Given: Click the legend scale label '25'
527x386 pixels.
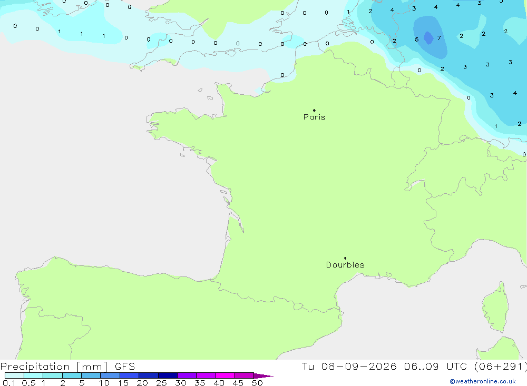Looking at the screenshot, I should click(x=162, y=383).
